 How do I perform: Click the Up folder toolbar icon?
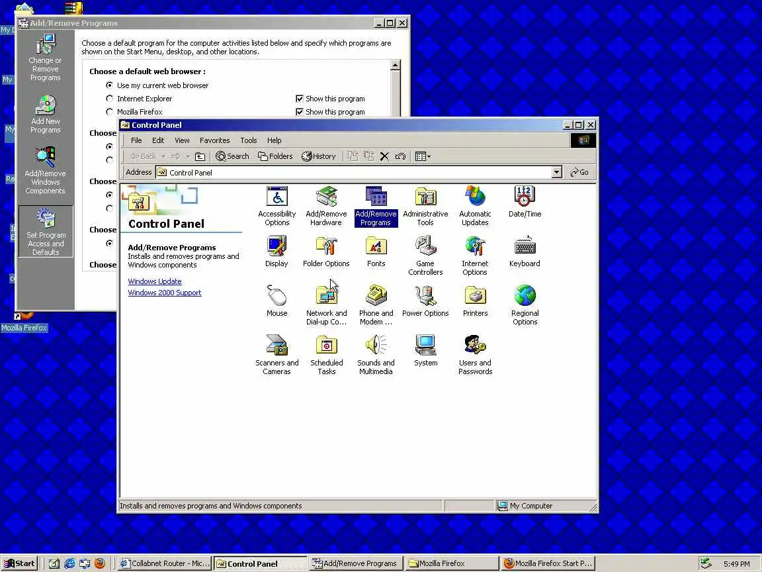[x=200, y=156]
